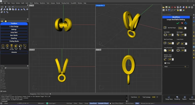Open the Paneling Tools menu
The width and height of the screenshot is (195, 105).
(x=66, y=3)
